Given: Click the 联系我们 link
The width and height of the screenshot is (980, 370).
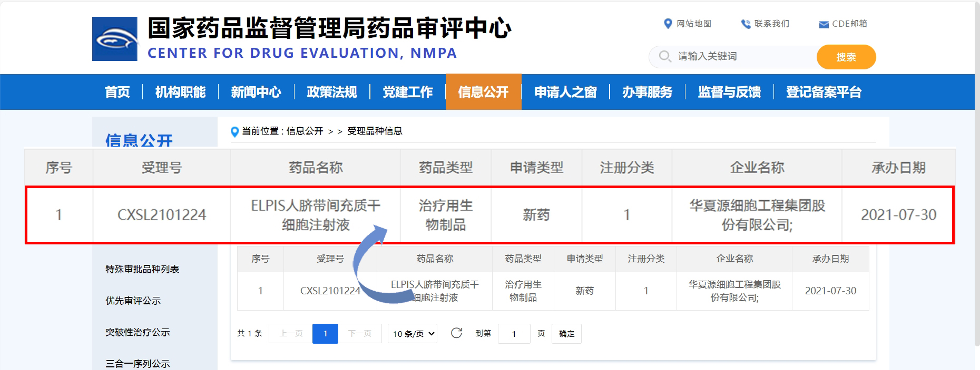Looking at the screenshot, I should [x=772, y=24].
